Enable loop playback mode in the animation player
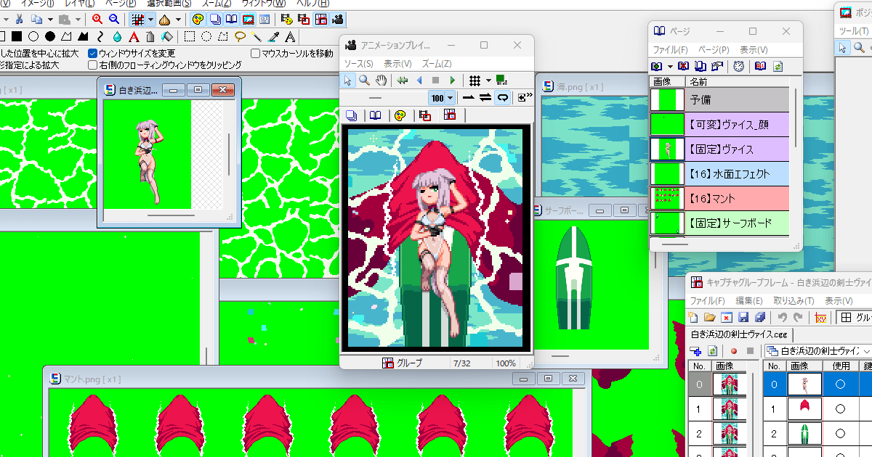872x457 pixels. click(x=501, y=98)
